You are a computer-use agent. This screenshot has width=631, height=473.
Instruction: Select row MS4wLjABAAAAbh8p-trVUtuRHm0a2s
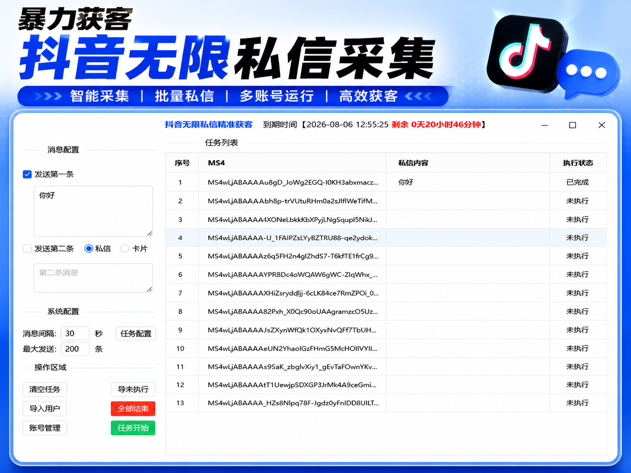386,201
